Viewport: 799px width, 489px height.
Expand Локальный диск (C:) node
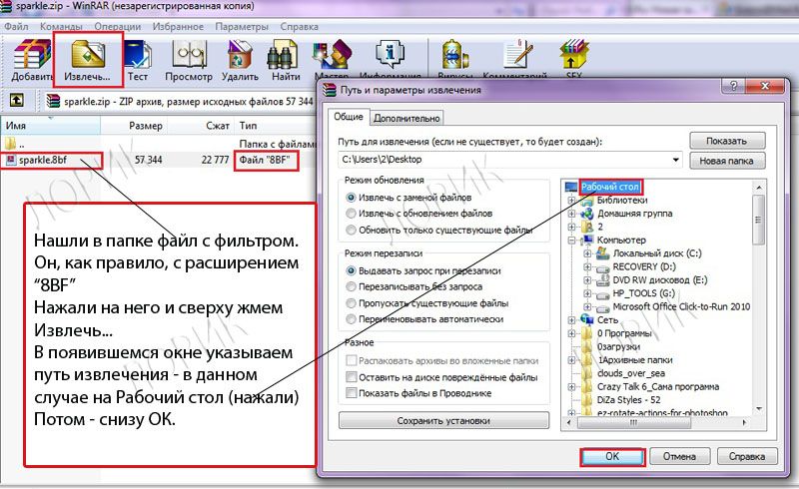(x=587, y=253)
